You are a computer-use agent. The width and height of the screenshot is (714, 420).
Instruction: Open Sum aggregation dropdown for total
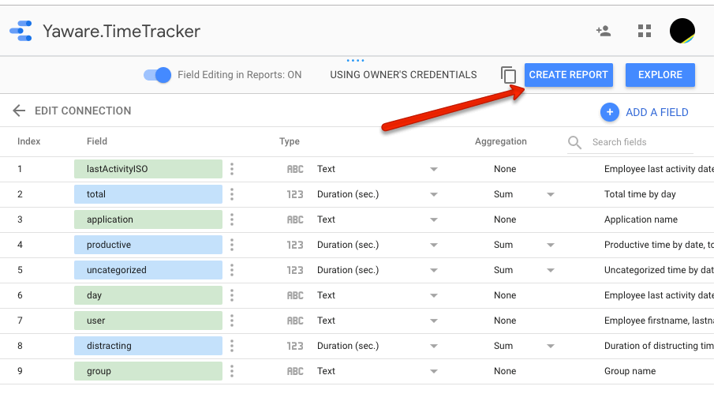pyautogui.click(x=551, y=194)
